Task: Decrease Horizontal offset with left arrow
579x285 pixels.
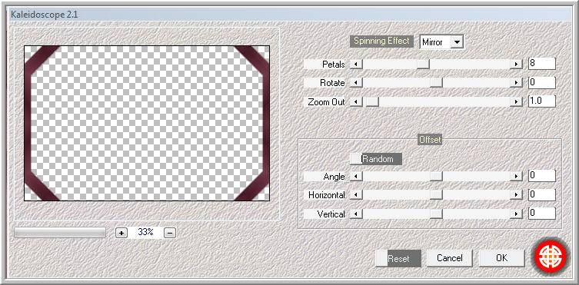Action: coord(356,194)
